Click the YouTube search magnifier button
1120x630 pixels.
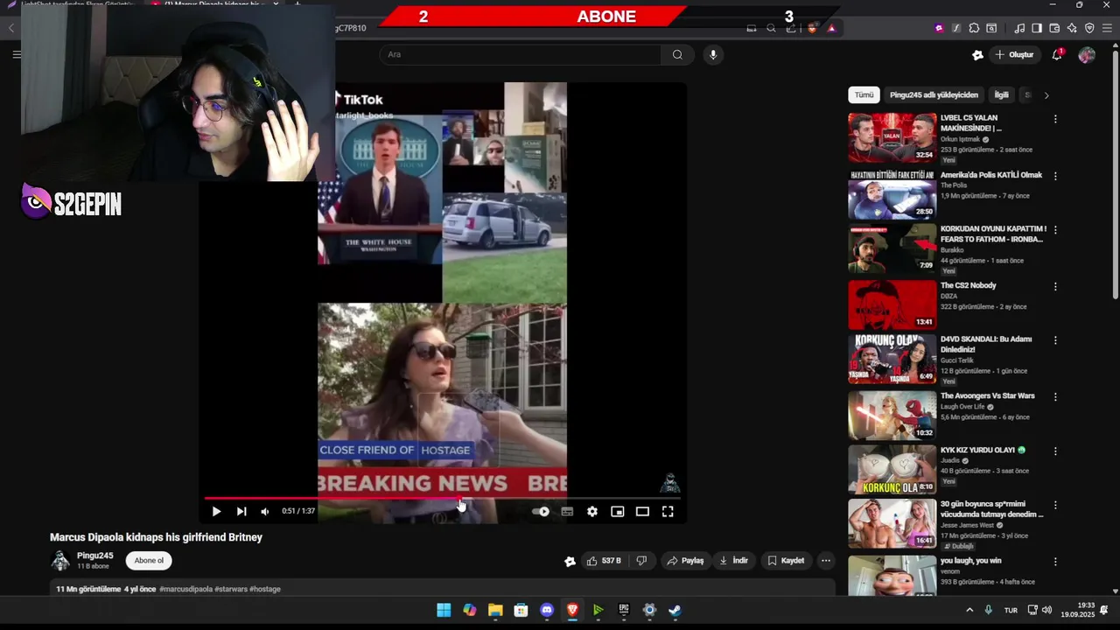point(677,54)
